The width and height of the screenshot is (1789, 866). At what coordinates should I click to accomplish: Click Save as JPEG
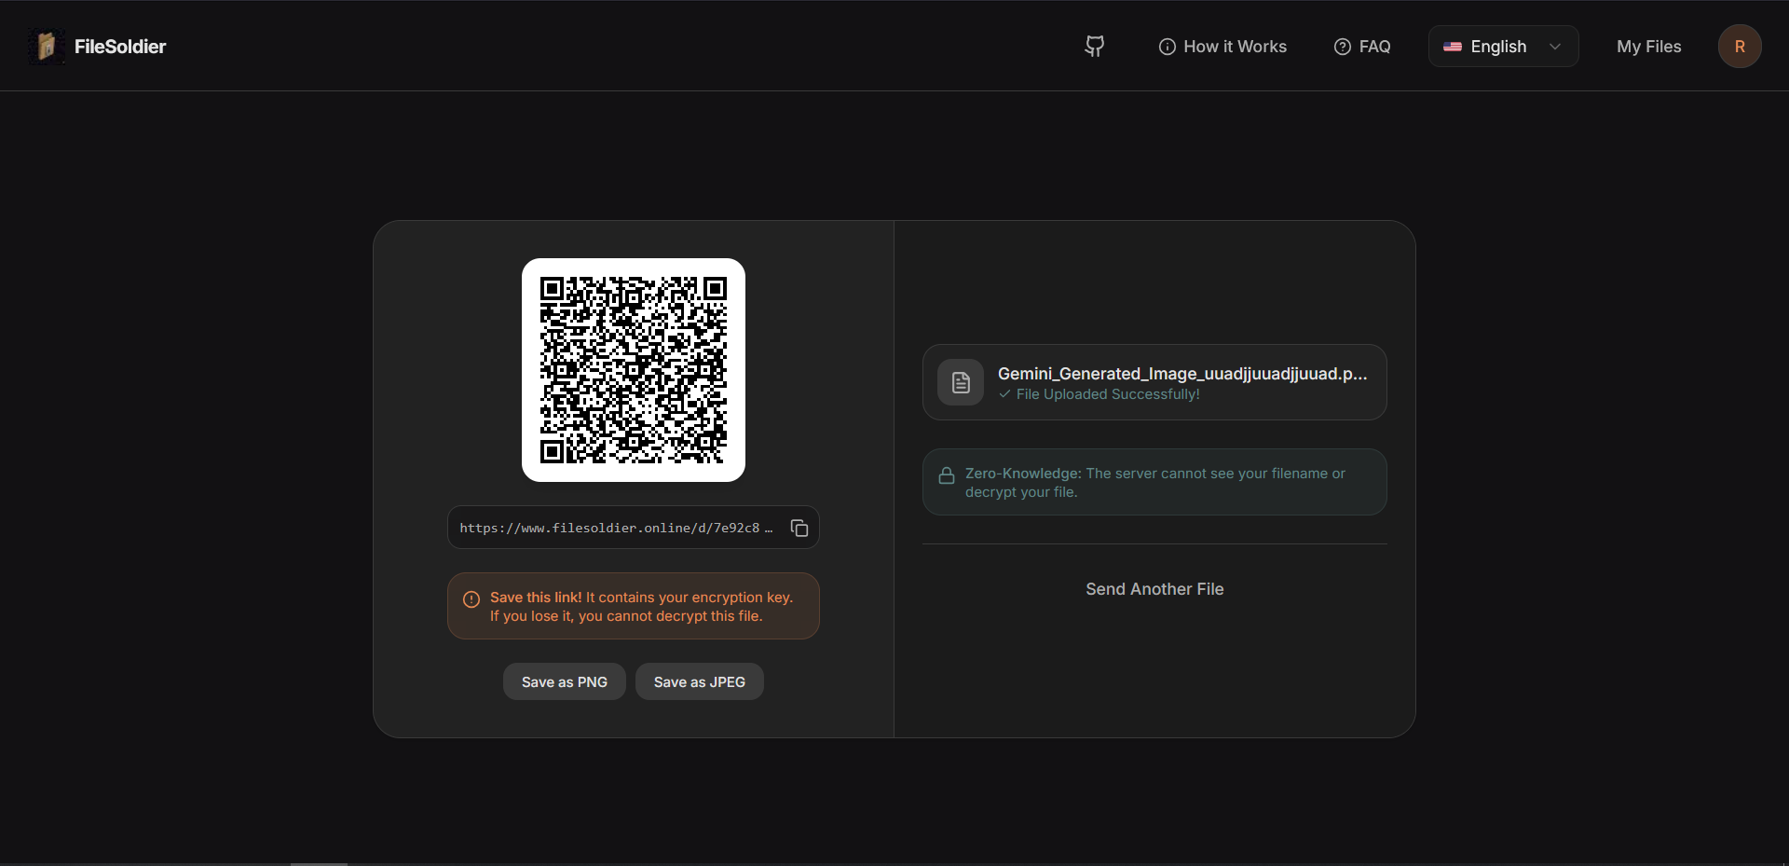click(x=699, y=681)
